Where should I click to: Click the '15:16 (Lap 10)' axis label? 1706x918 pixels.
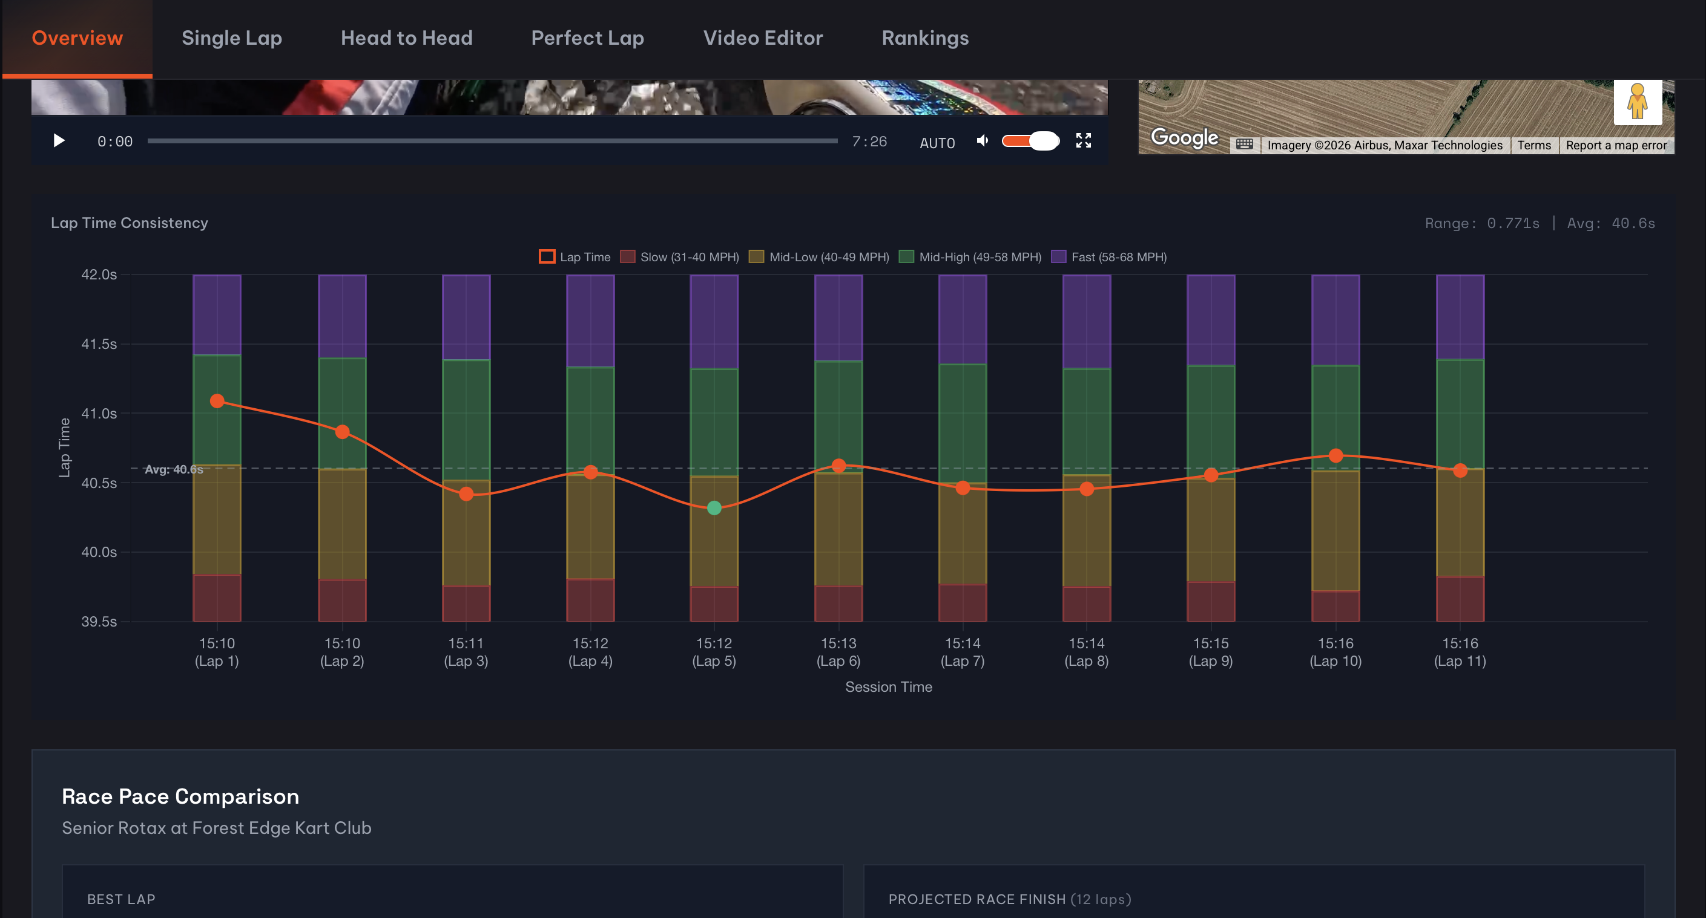pyautogui.click(x=1335, y=652)
